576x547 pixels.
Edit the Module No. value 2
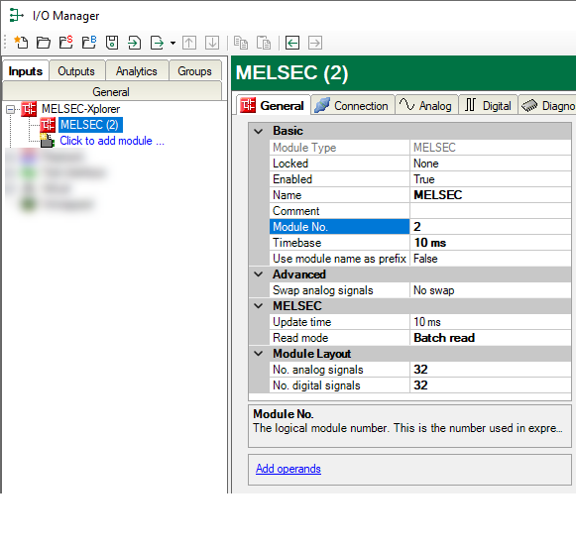click(x=491, y=227)
